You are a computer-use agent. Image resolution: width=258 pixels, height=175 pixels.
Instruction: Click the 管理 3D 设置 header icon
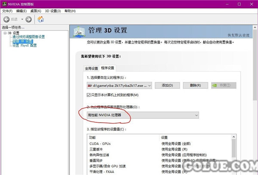[x=80, y=32]
